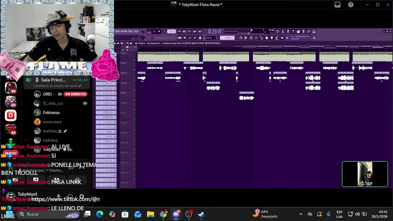The width and height of the screenshot is (393, 221).
Task: Click the EN DIRECTO live badge
Action: 76,94
